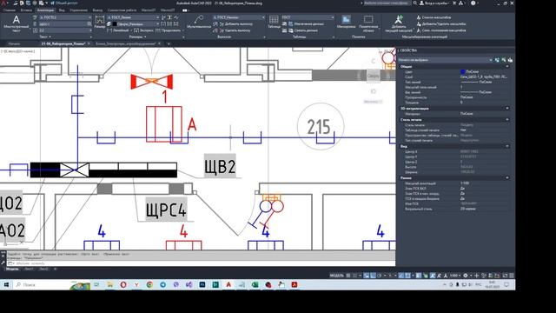Select the Multiline Text (Многострочный текст) tool
556x313 pixels.
(x=16, y=23)
